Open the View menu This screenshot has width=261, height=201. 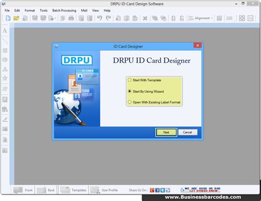coord(95,10)
